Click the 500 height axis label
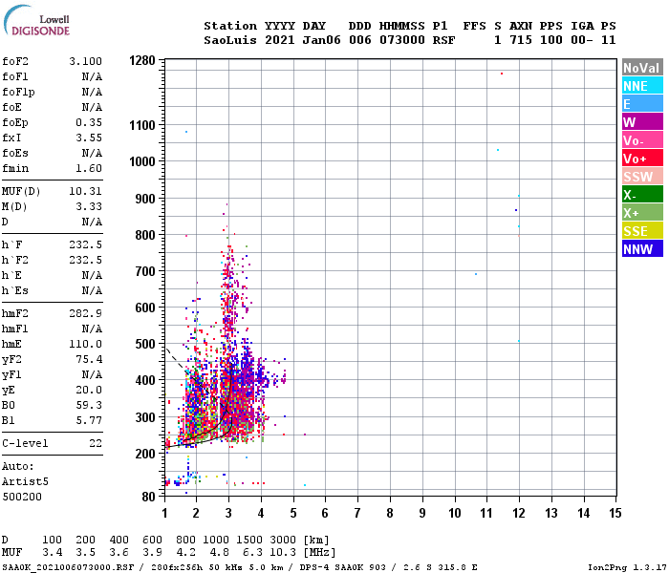 145,344
